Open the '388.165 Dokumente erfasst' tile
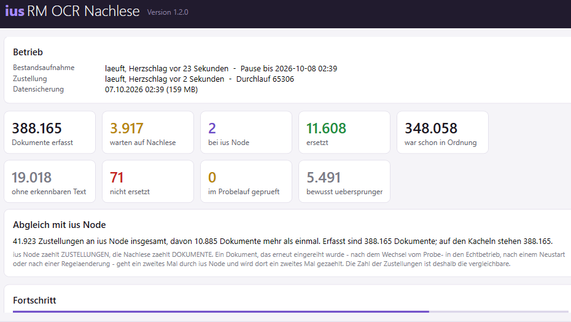 (x=50, y=132)
